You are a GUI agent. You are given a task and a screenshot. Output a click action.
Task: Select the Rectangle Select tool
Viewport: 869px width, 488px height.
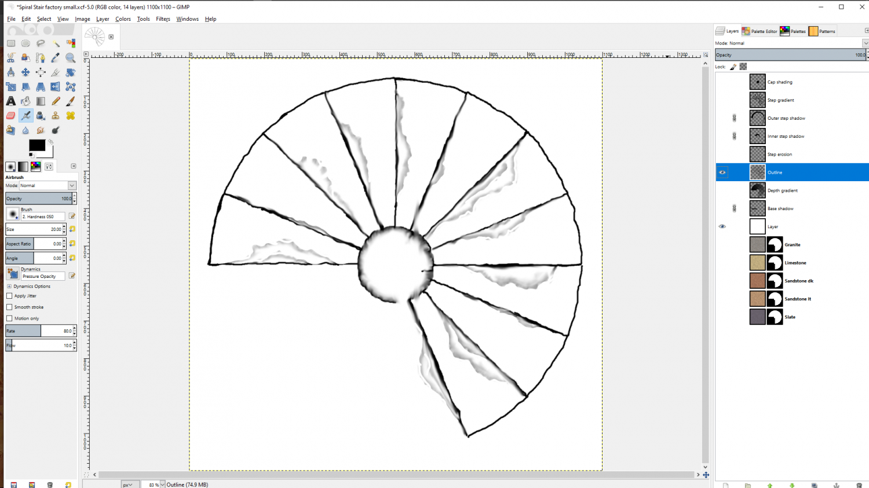[11, 43]
